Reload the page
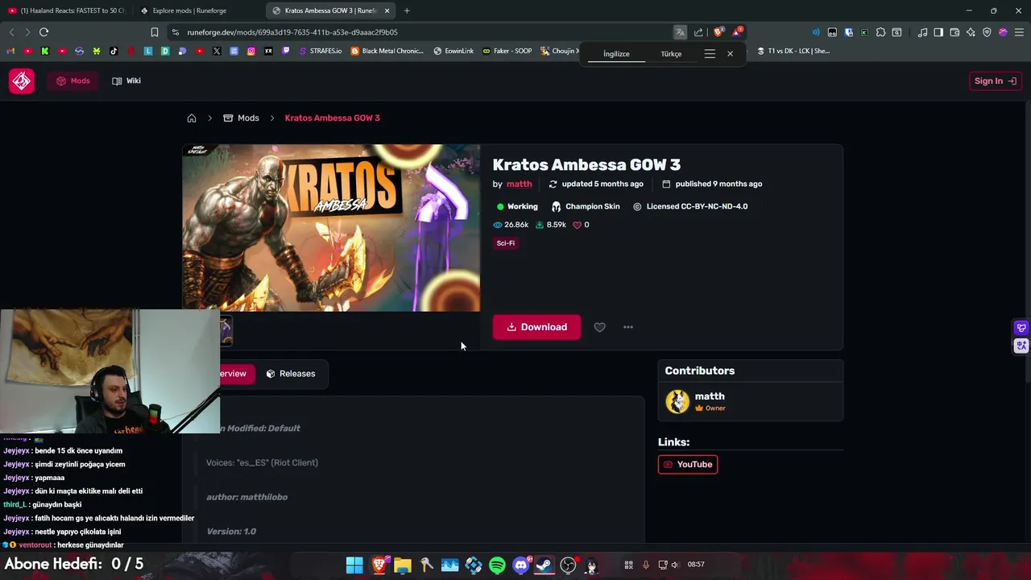 [43, 32]
